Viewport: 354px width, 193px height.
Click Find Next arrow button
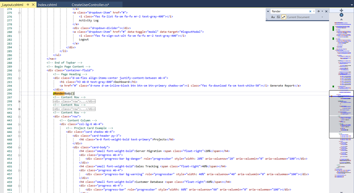[x=318, y=11]
